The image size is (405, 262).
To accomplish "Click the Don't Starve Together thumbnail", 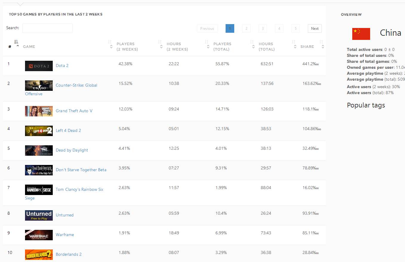I will point(39,170).
